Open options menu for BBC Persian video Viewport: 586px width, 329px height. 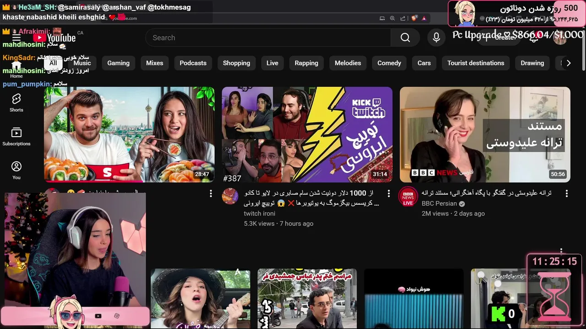(x=566, y=193)
